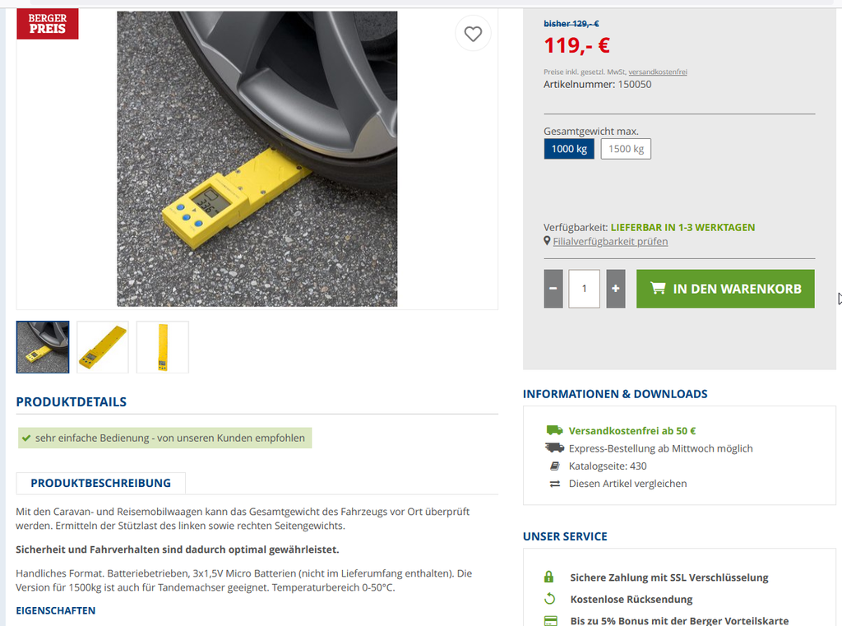842x626 pixels.
Task: Click the catalog book icon
Action: tap(555, 466)
